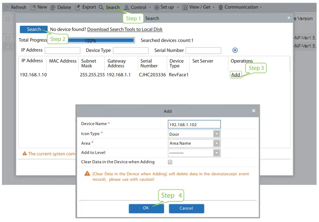Click the Subnet Mask column header

click(88, 63)
